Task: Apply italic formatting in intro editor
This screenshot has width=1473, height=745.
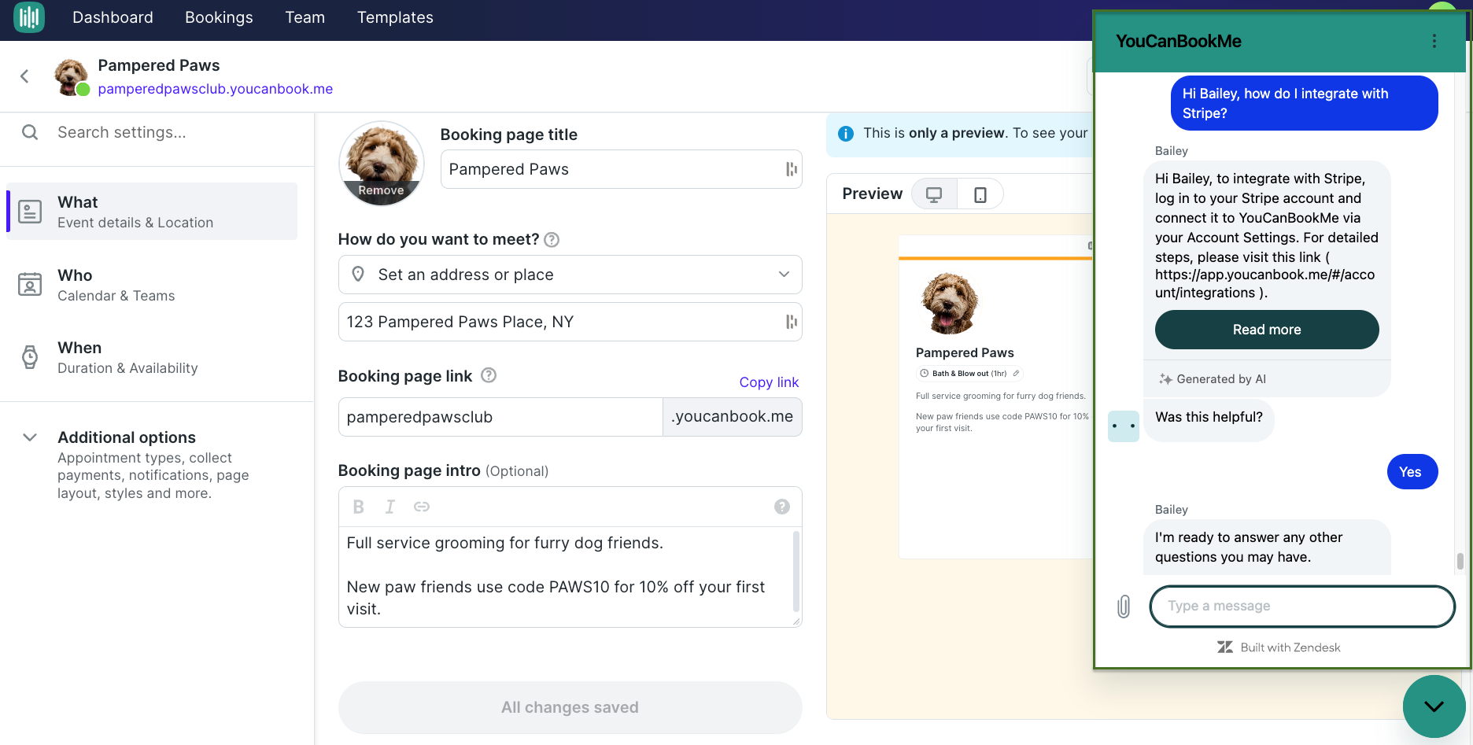Action: [x=389, y=507]
